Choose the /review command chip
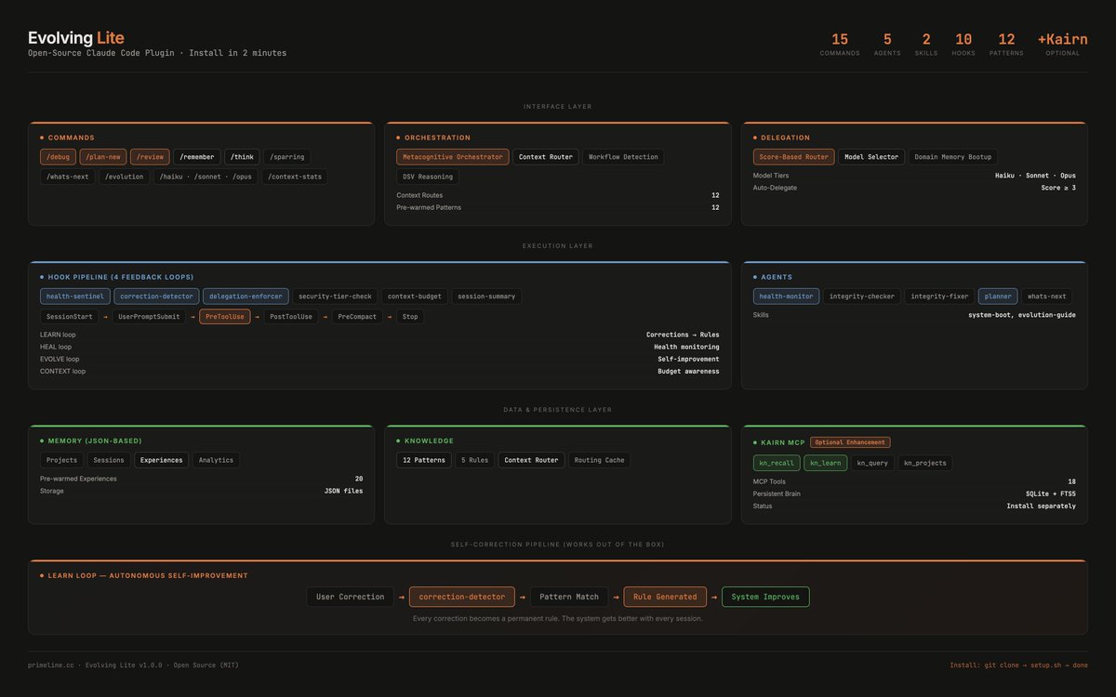This screenshot has height=697, width=1116. click(150, 157)
